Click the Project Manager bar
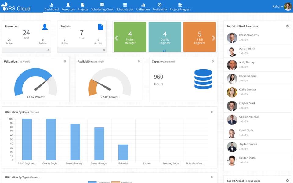 [x=75, y=142]
